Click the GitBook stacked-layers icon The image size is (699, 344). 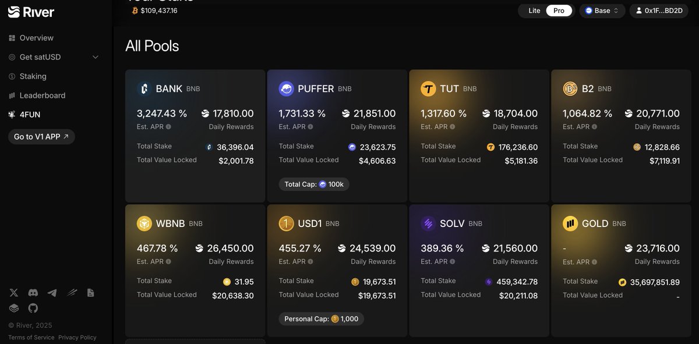coord(14,308)
